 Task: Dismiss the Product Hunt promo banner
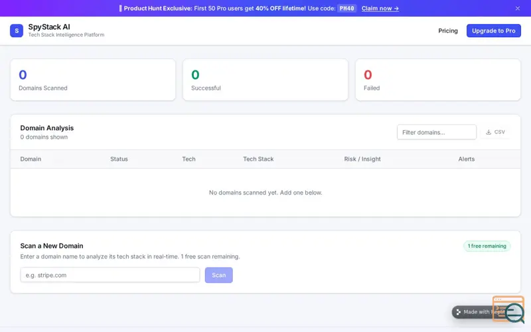point(518,9)
